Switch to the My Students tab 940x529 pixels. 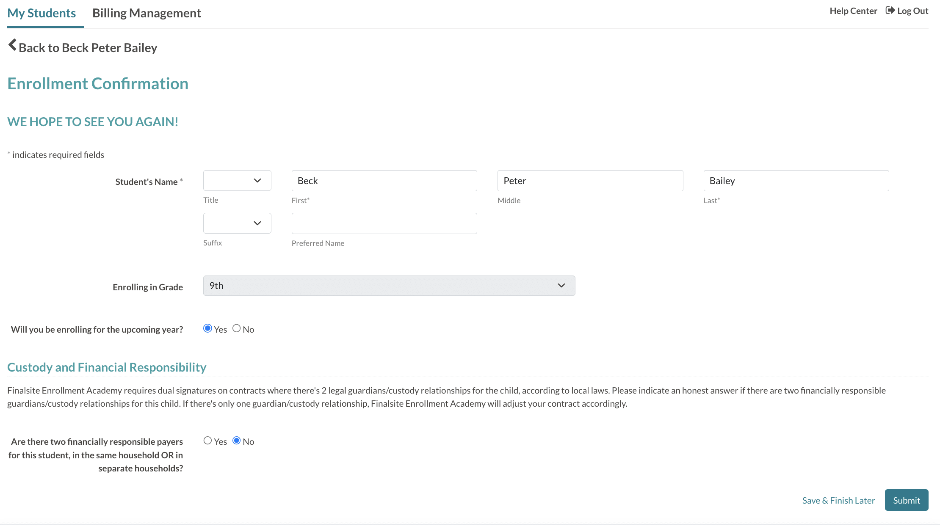[x=41, y=13]
